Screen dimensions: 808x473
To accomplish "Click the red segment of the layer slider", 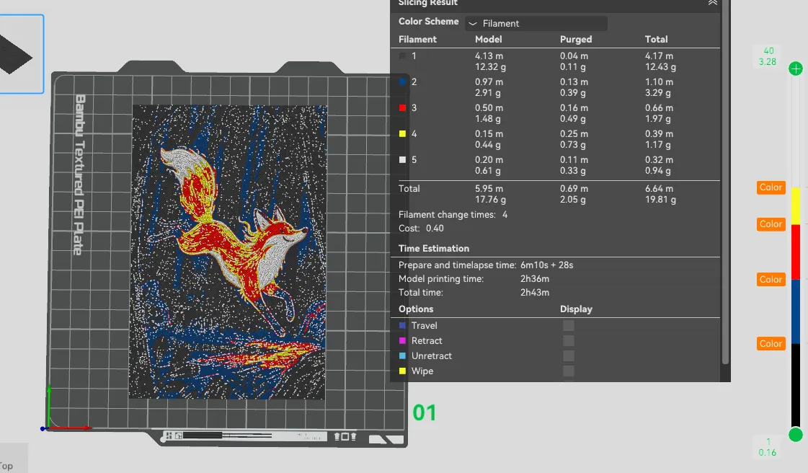I will (796, 252).
